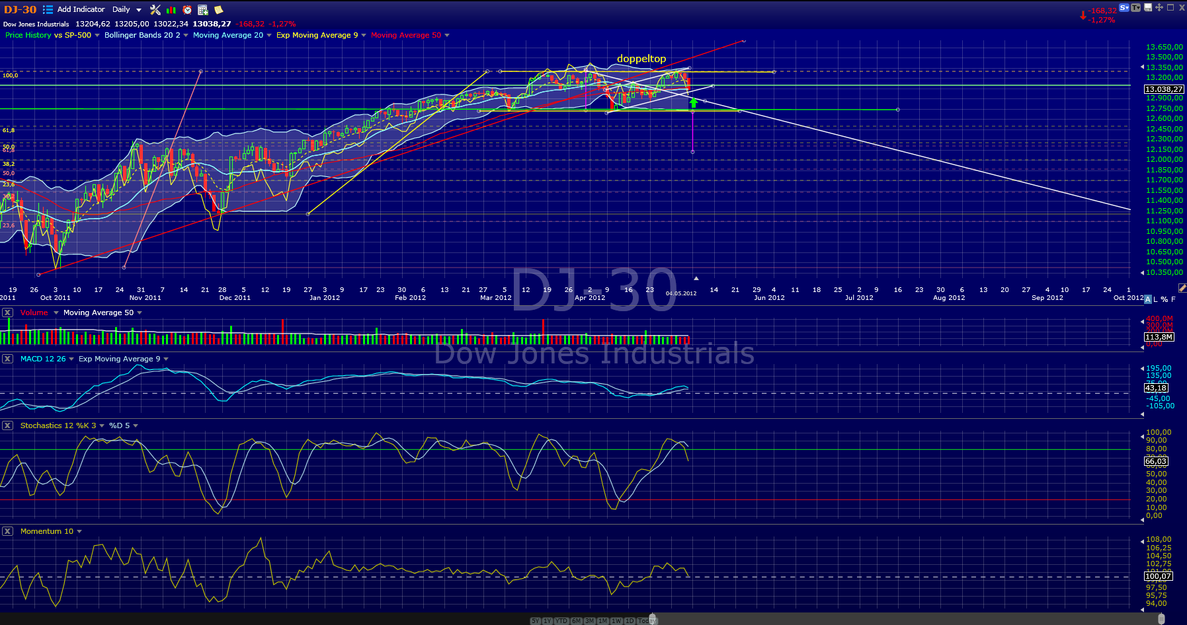Click the doppeltop chart annotation
The width and height of the screenshot is (1187, 625).
(x=641, y=59)
